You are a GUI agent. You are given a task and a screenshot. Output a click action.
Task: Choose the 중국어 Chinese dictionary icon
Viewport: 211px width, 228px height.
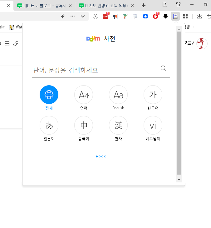84,125
